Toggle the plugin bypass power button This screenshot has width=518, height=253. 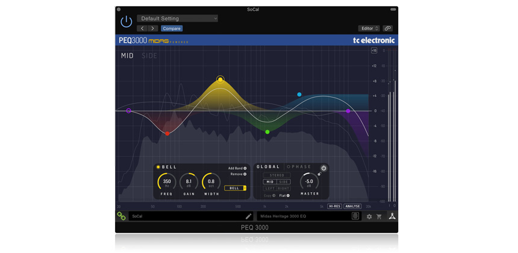pyautogui.click(x=126, y=22)
